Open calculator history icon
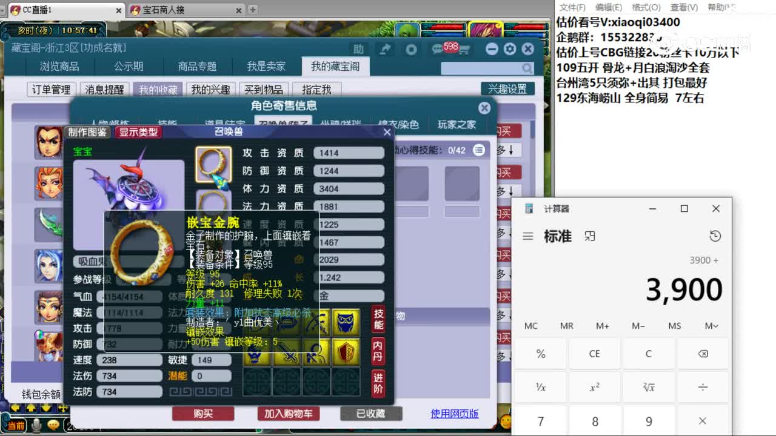This screenshot has height=436, width=776. [715, 236]
